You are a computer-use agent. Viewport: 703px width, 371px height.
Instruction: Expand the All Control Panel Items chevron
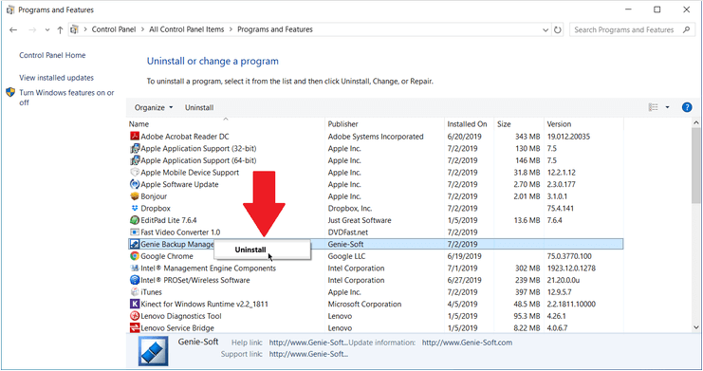pyautogui.click(x=231, y=29)
